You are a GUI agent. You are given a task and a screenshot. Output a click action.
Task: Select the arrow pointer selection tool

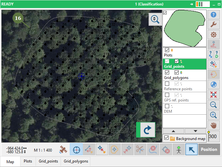(x=191, y=149)
